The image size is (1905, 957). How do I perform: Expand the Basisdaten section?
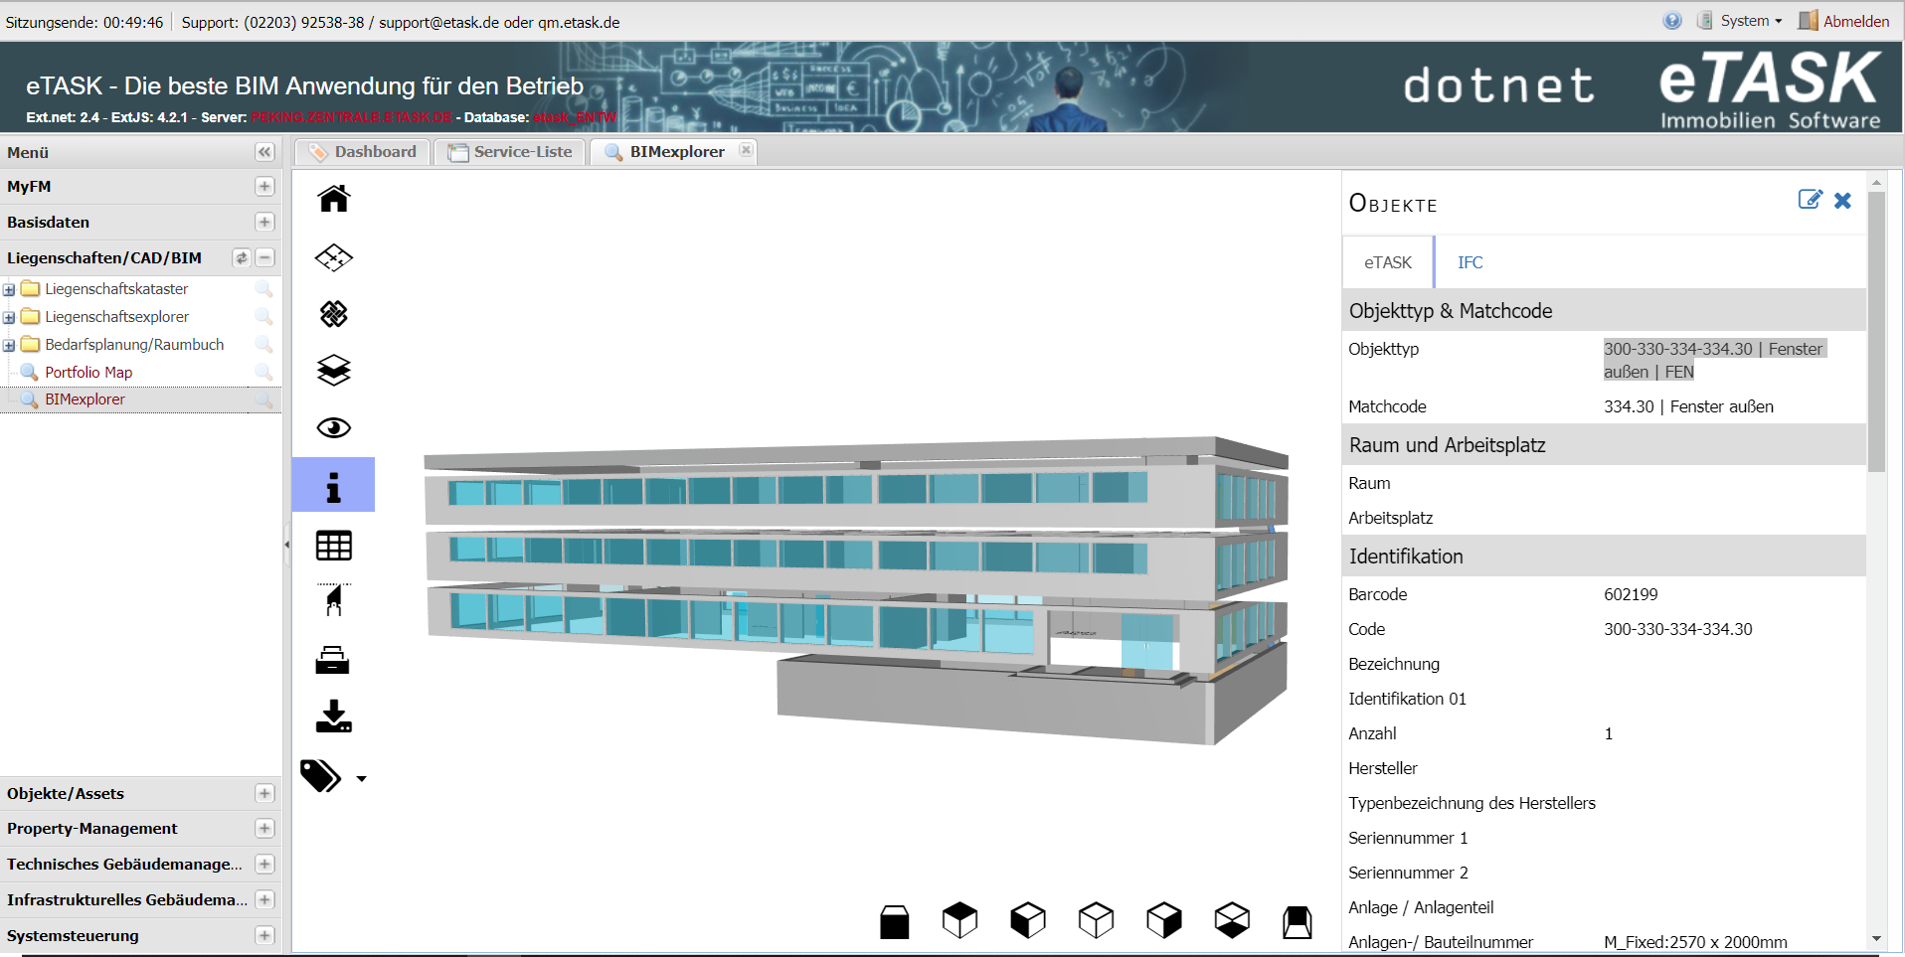[264, 222]
